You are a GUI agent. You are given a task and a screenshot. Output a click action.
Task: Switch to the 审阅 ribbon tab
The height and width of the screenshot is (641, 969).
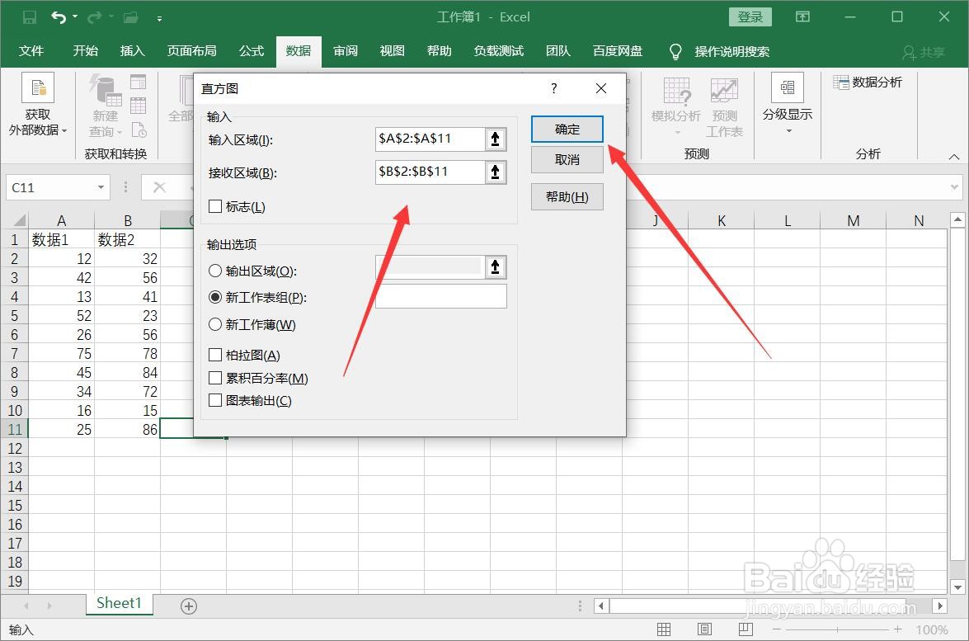(x=345, y=51)
